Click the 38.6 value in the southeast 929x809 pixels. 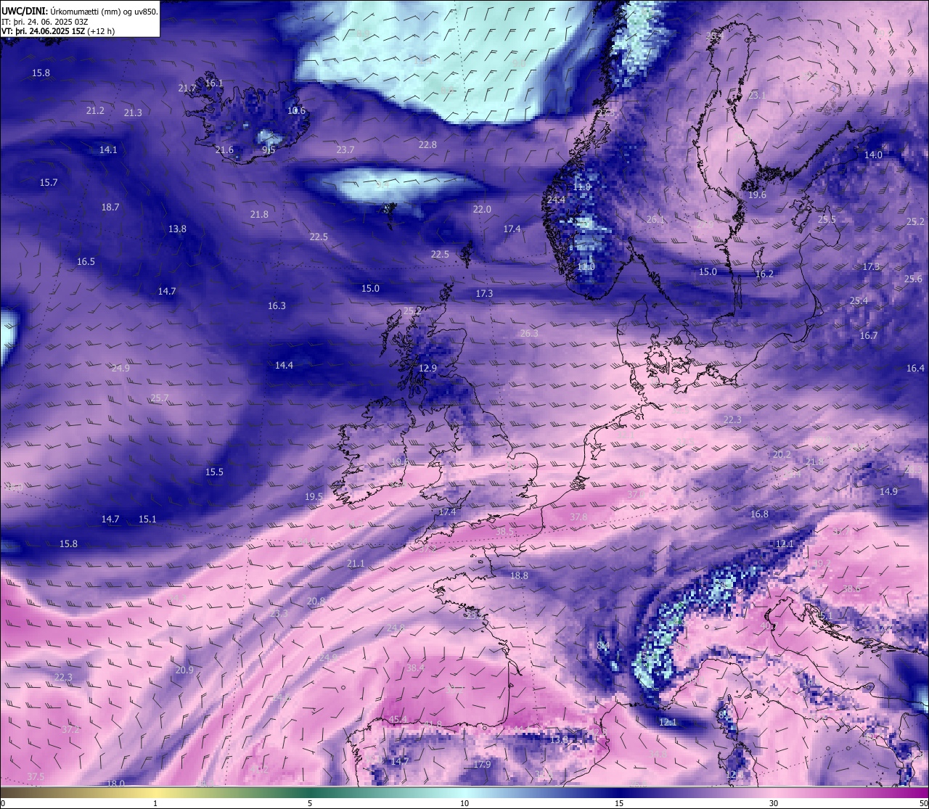pyautogui.click(x=851, y=589)
